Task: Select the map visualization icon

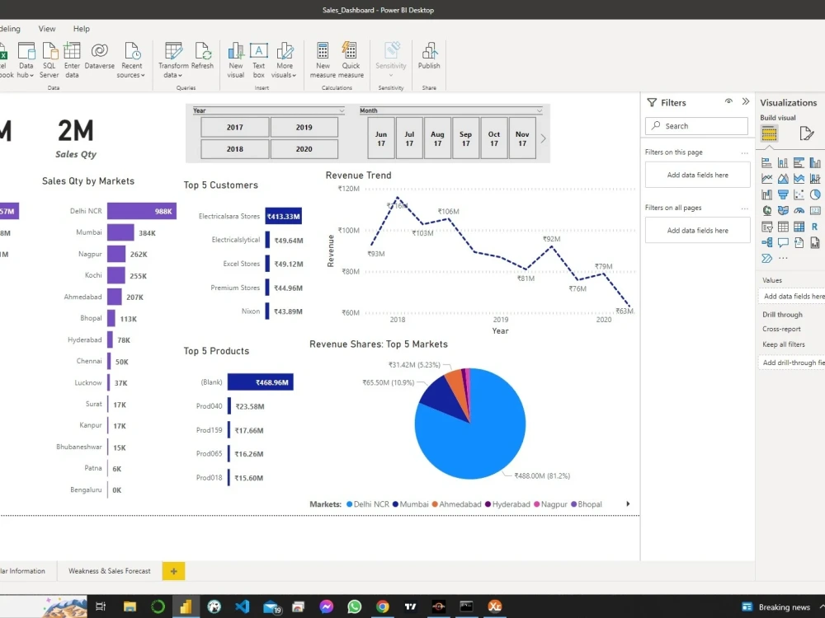Action: coord(767,211)
